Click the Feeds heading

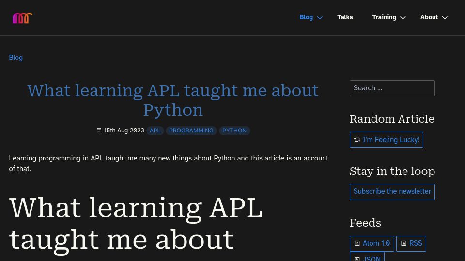point(365,223)
